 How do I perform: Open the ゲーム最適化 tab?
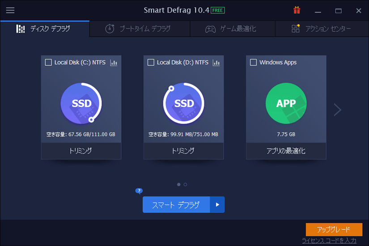click(x=233, y=29)
